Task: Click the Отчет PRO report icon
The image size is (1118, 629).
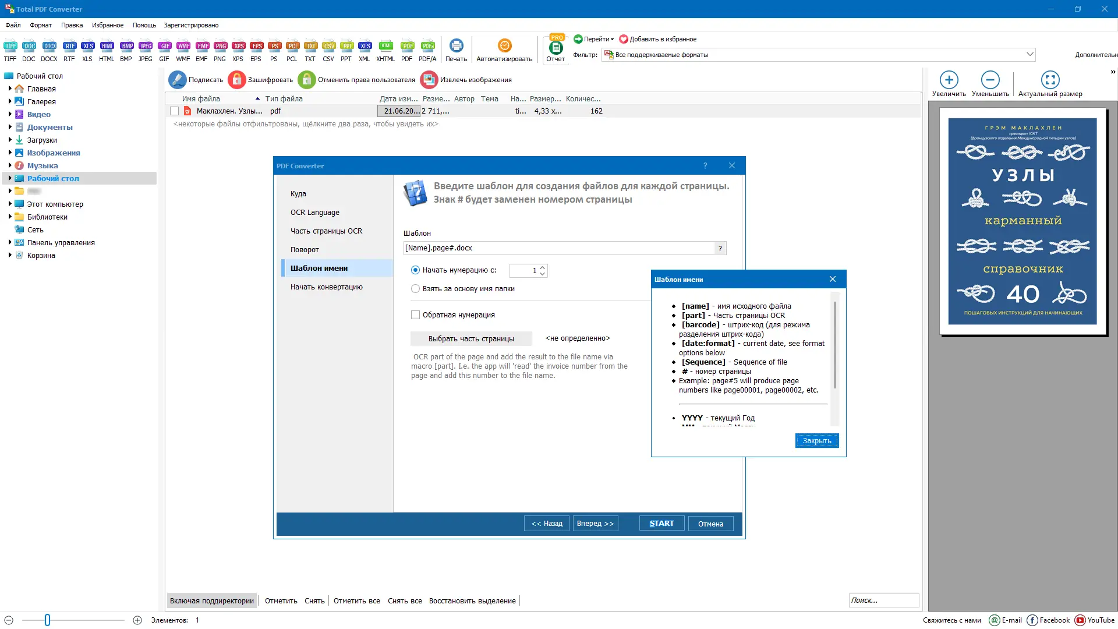Action: point(556,48)
